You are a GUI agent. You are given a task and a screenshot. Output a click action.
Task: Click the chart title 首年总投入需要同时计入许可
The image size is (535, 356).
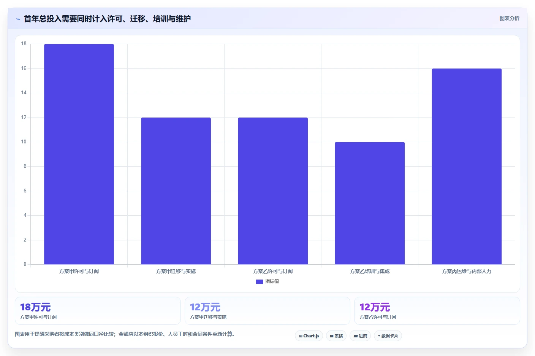click(107, 19)
